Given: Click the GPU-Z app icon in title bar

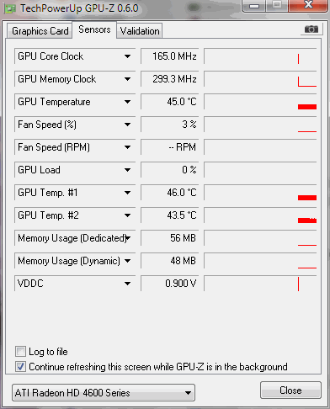Looking at the screenshot, I should pos(10,9).
